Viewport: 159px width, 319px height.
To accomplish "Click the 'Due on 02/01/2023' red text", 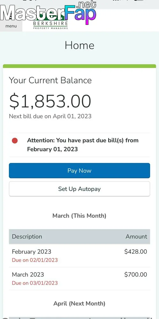I will point(35,260).
